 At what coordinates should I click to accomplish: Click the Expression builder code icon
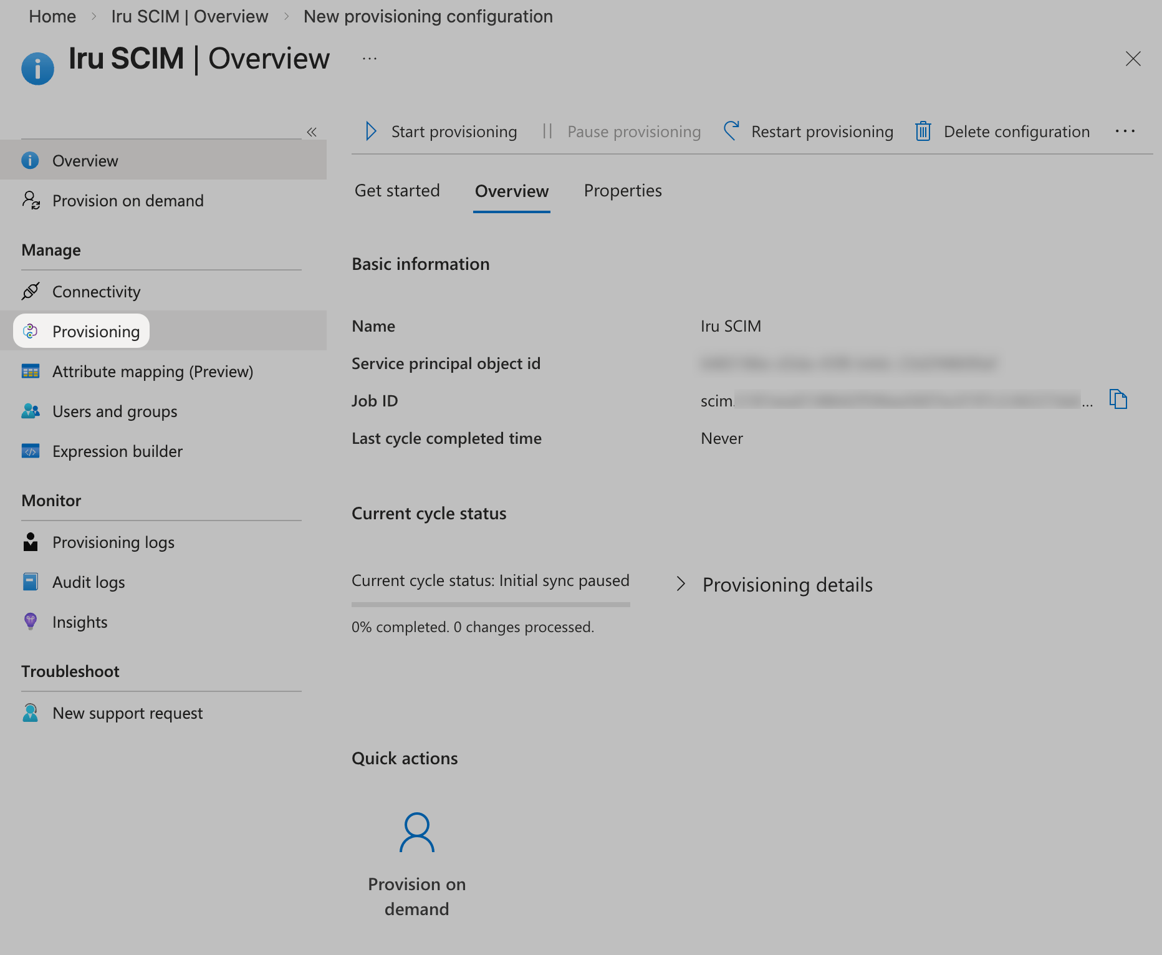[30, 451]
